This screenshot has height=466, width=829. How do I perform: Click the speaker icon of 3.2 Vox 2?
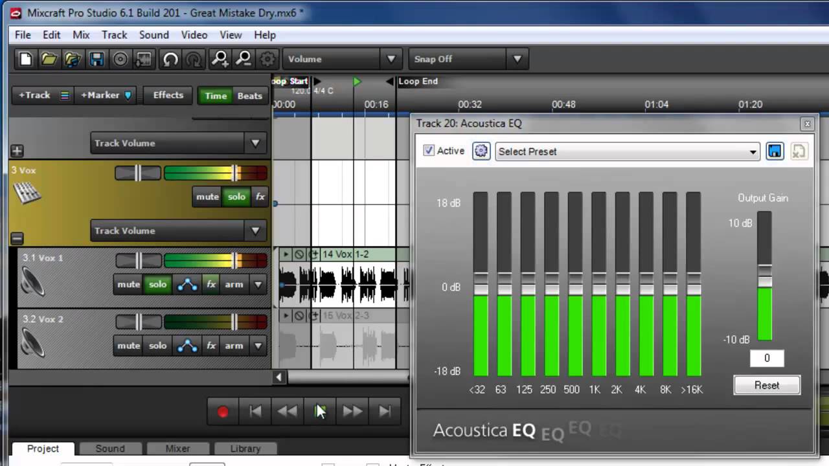tap(32, 344)
